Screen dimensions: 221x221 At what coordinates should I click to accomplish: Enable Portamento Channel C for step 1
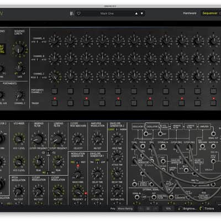coord(55,91)
